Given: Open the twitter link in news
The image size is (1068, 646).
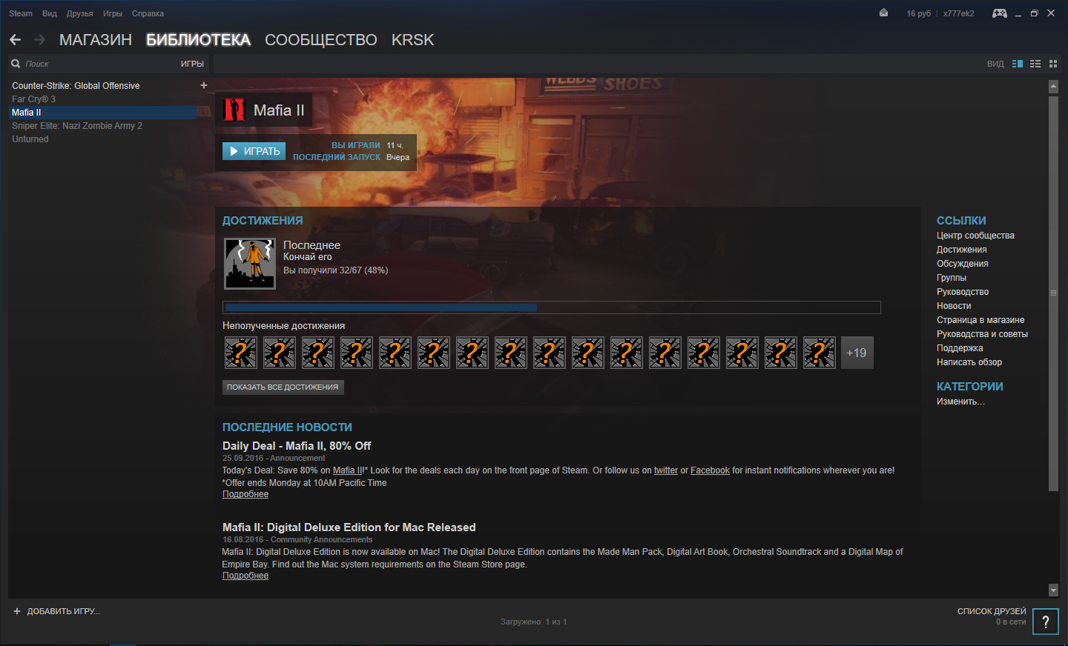Looking at the screenshot, I should pyautogui.click(x=666, y=470).
